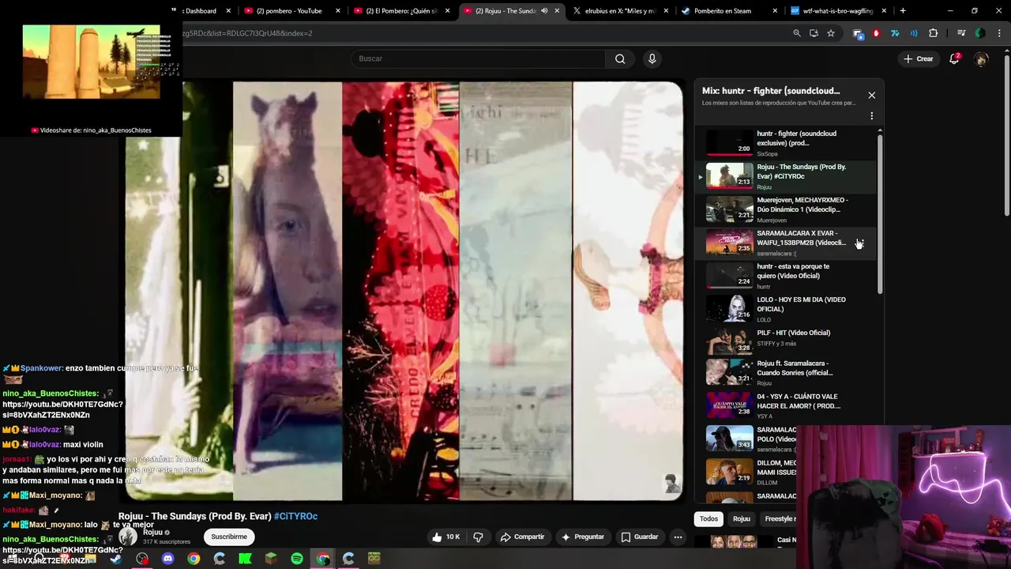Activate voice search microphone icon
1011x569 pixels.
pos(652,58)
